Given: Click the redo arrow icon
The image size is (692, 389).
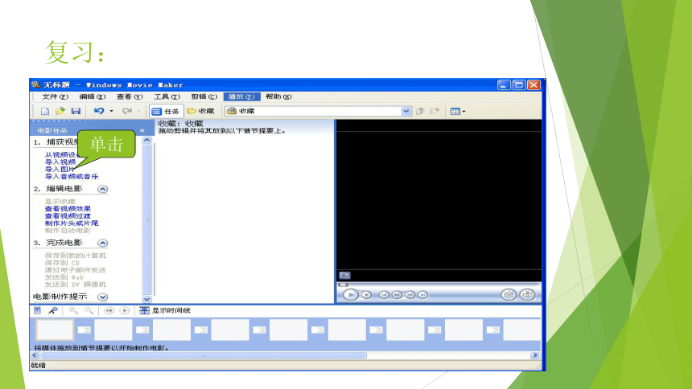Looking at the screenshot, I should tap(127, 111).
